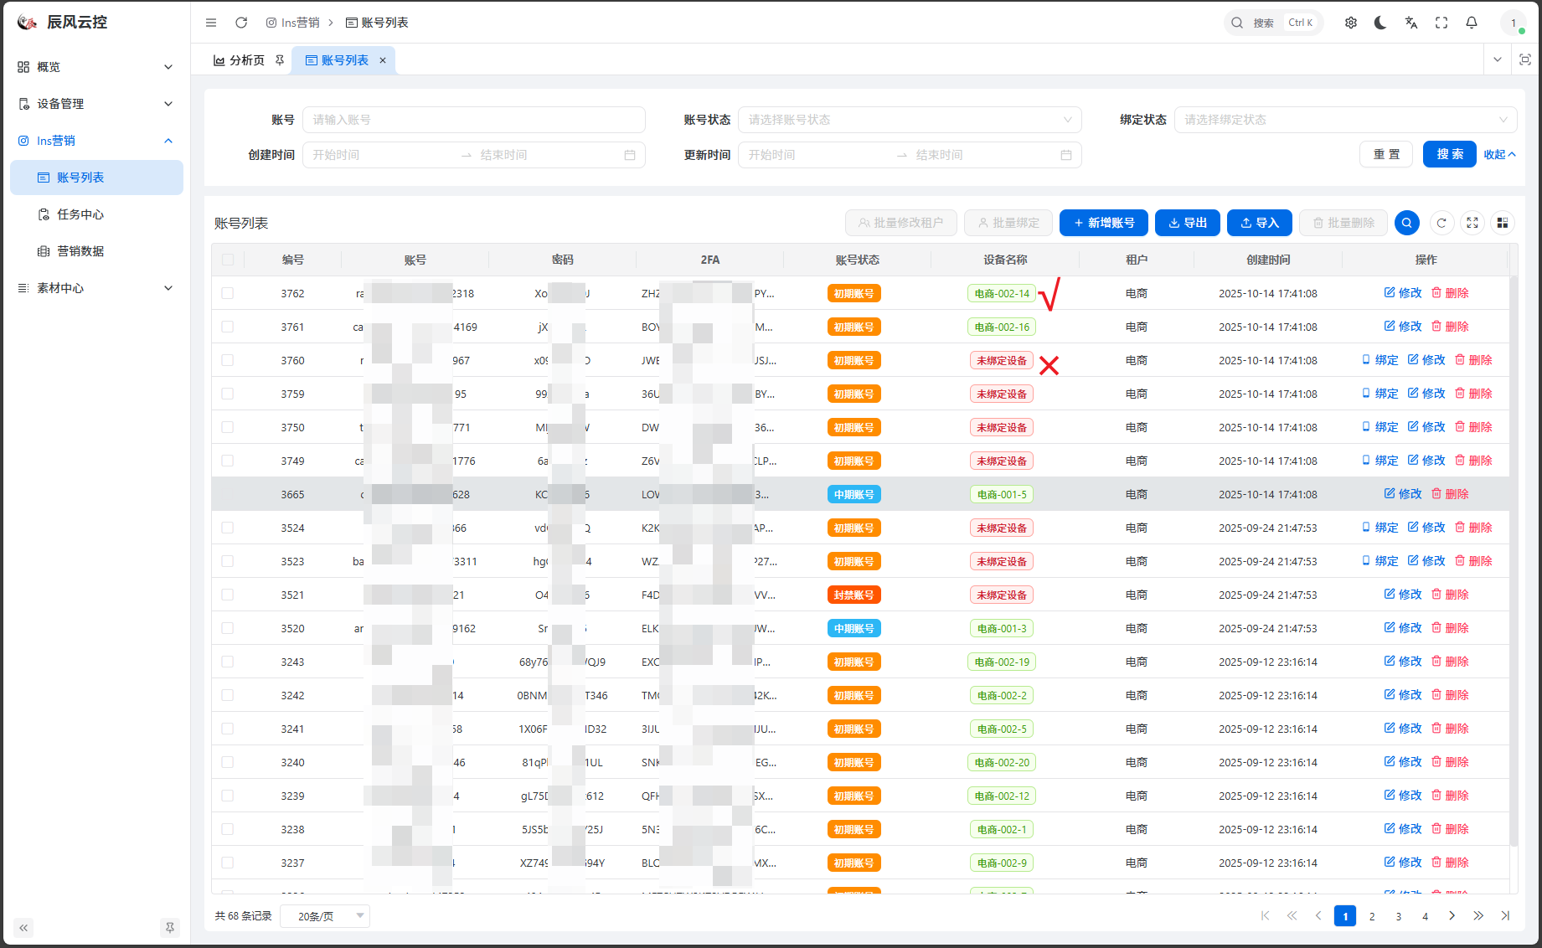Expand the 设备管理 sidebar menu
This screenshot has height=948, width=1542.
coord(96,104)
